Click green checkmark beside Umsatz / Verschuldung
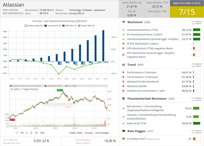 click(124, 117)
